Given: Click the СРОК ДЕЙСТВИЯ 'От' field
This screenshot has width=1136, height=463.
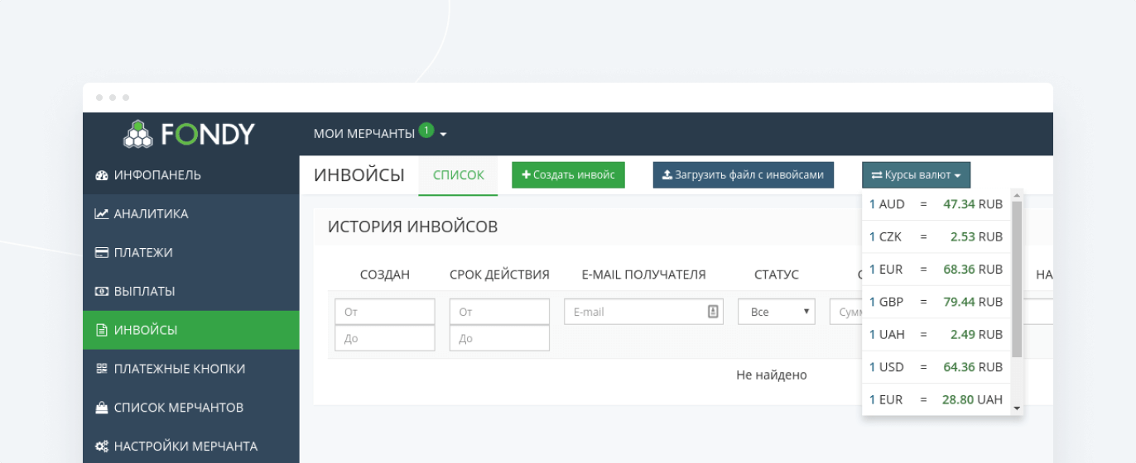Looking at the screenshot, I should pos(499,312).
